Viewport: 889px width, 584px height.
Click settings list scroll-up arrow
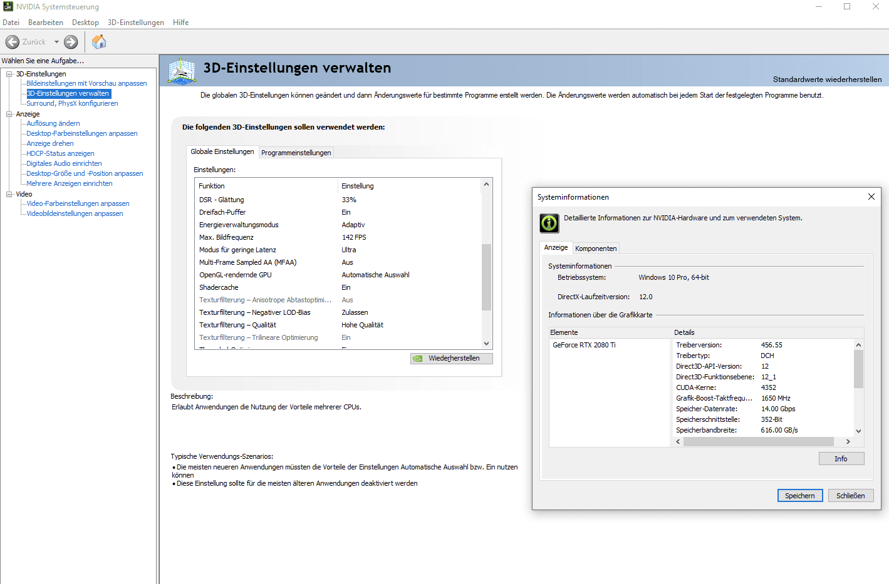[x=486, y=184]
